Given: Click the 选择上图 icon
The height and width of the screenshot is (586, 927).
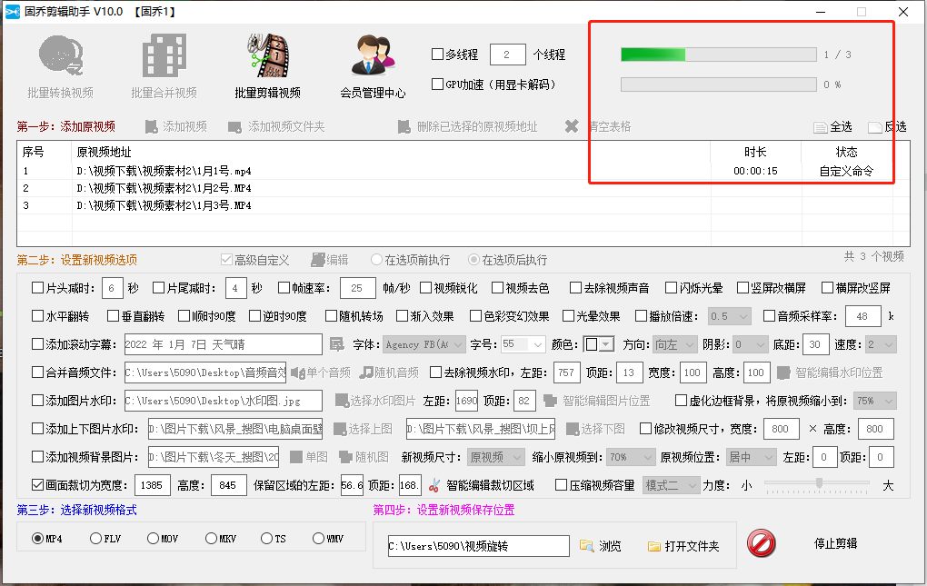Looking at the screenshot, I should click(x=340, y=429).
